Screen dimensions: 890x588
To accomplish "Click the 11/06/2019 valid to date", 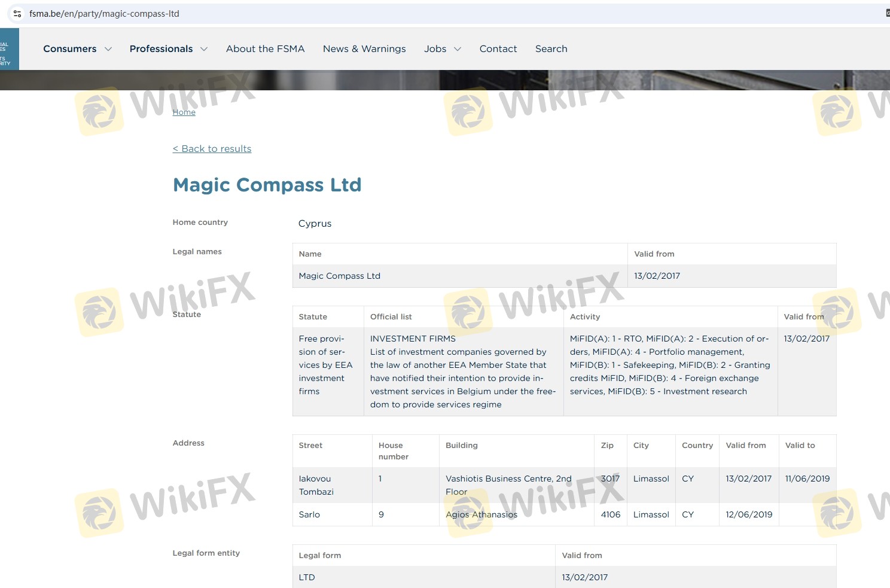I will 807,479.
